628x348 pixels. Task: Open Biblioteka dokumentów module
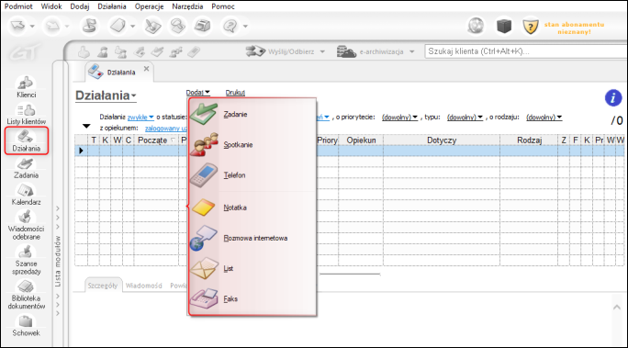click(x=26, y=295)
